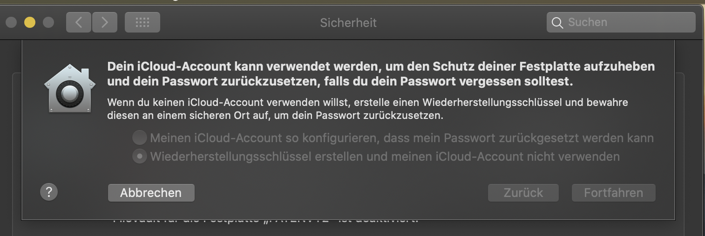Viewport: 705px width, 236px height.
Task: Click the 'Meinen iCloud-Account so konfigurieren' label text
Action: click(x=401, y=138)
